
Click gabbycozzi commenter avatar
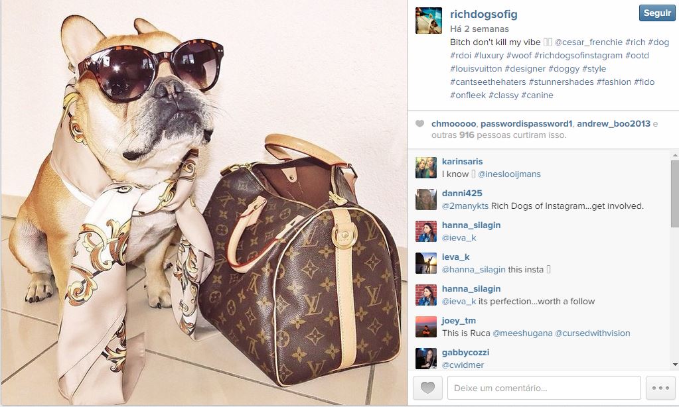click(425, 359)
